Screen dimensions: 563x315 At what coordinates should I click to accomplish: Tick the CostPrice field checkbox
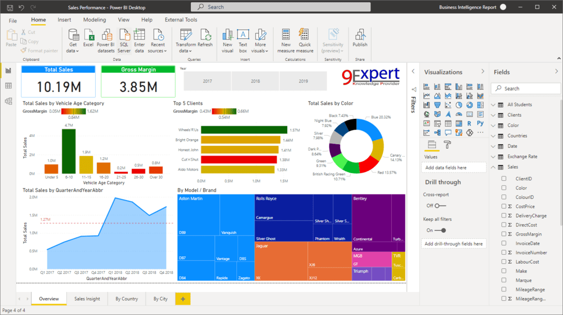(x=504, y=206)
